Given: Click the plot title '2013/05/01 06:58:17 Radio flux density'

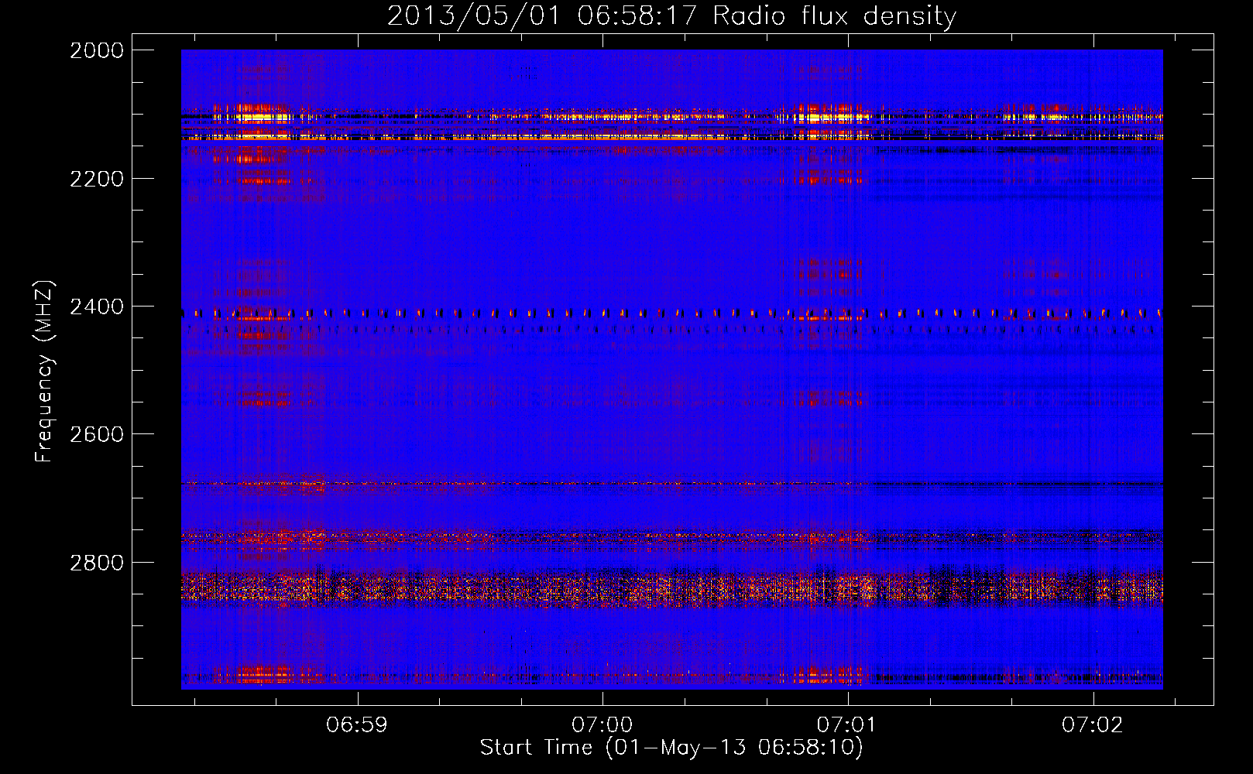Looking at the screenshot, I should coord(671,15).
